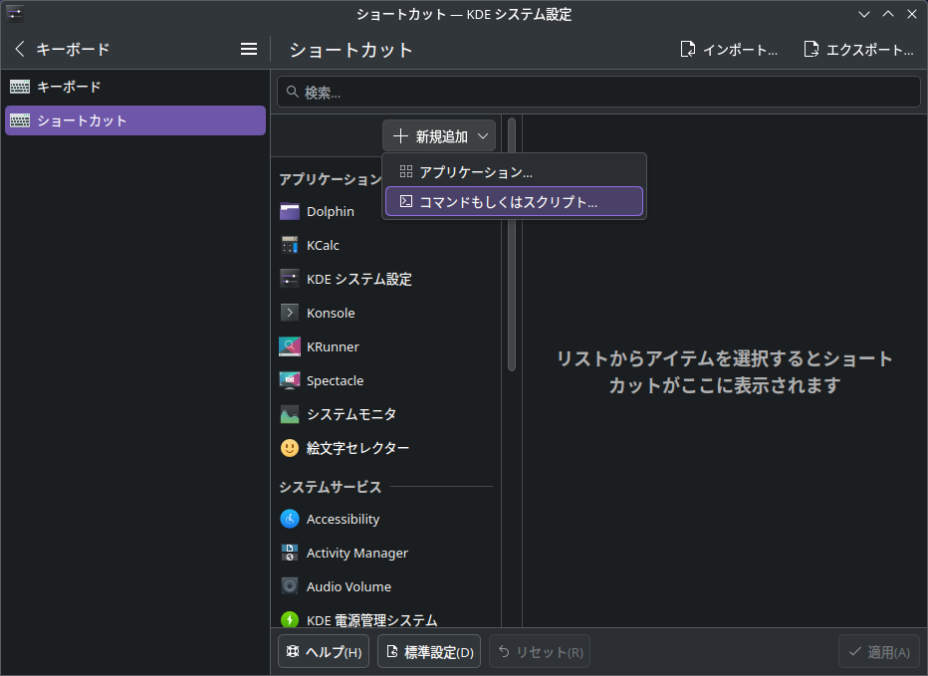928x676 pixels.
Task: Click the Konsole terminal icon
Action: tap(290, 313)
